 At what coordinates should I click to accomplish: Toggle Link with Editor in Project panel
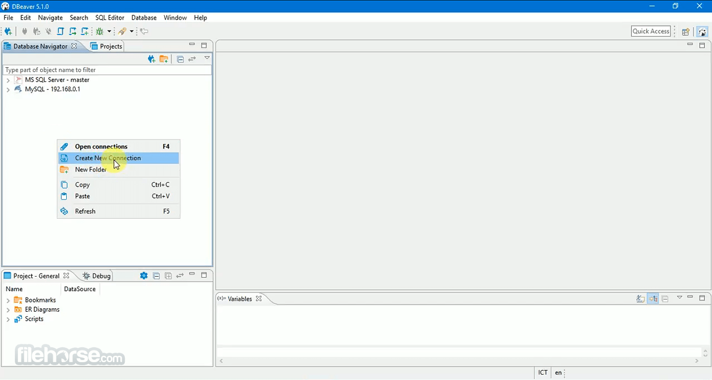[180, 276]
